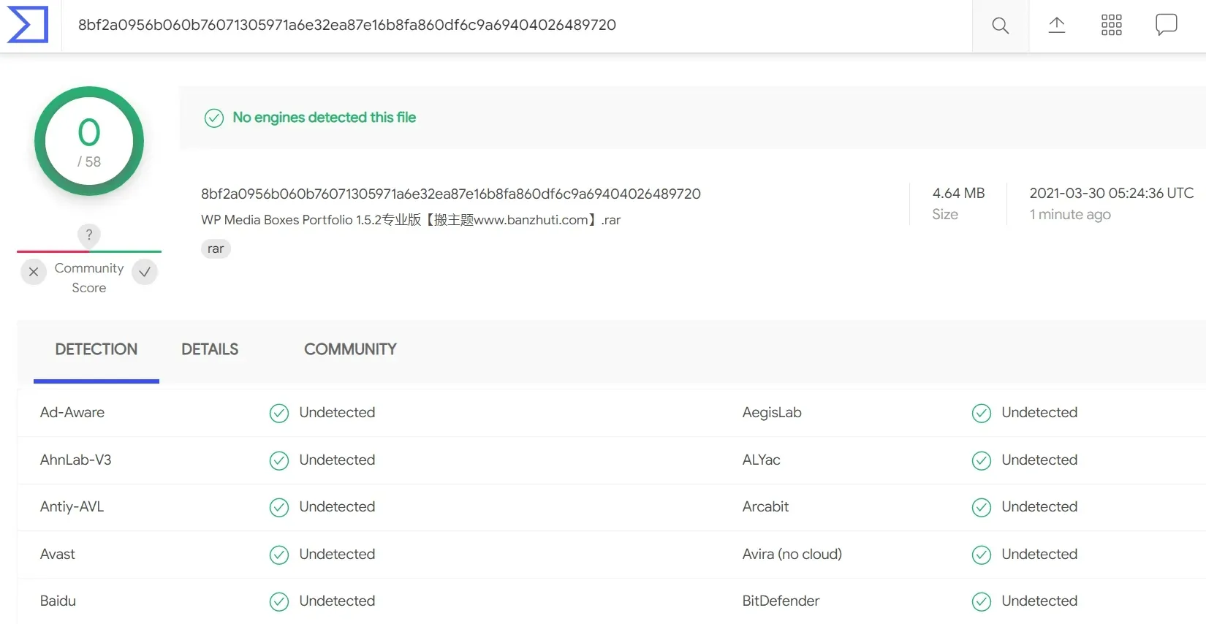Click the ALYac engine name

point(762,460)
